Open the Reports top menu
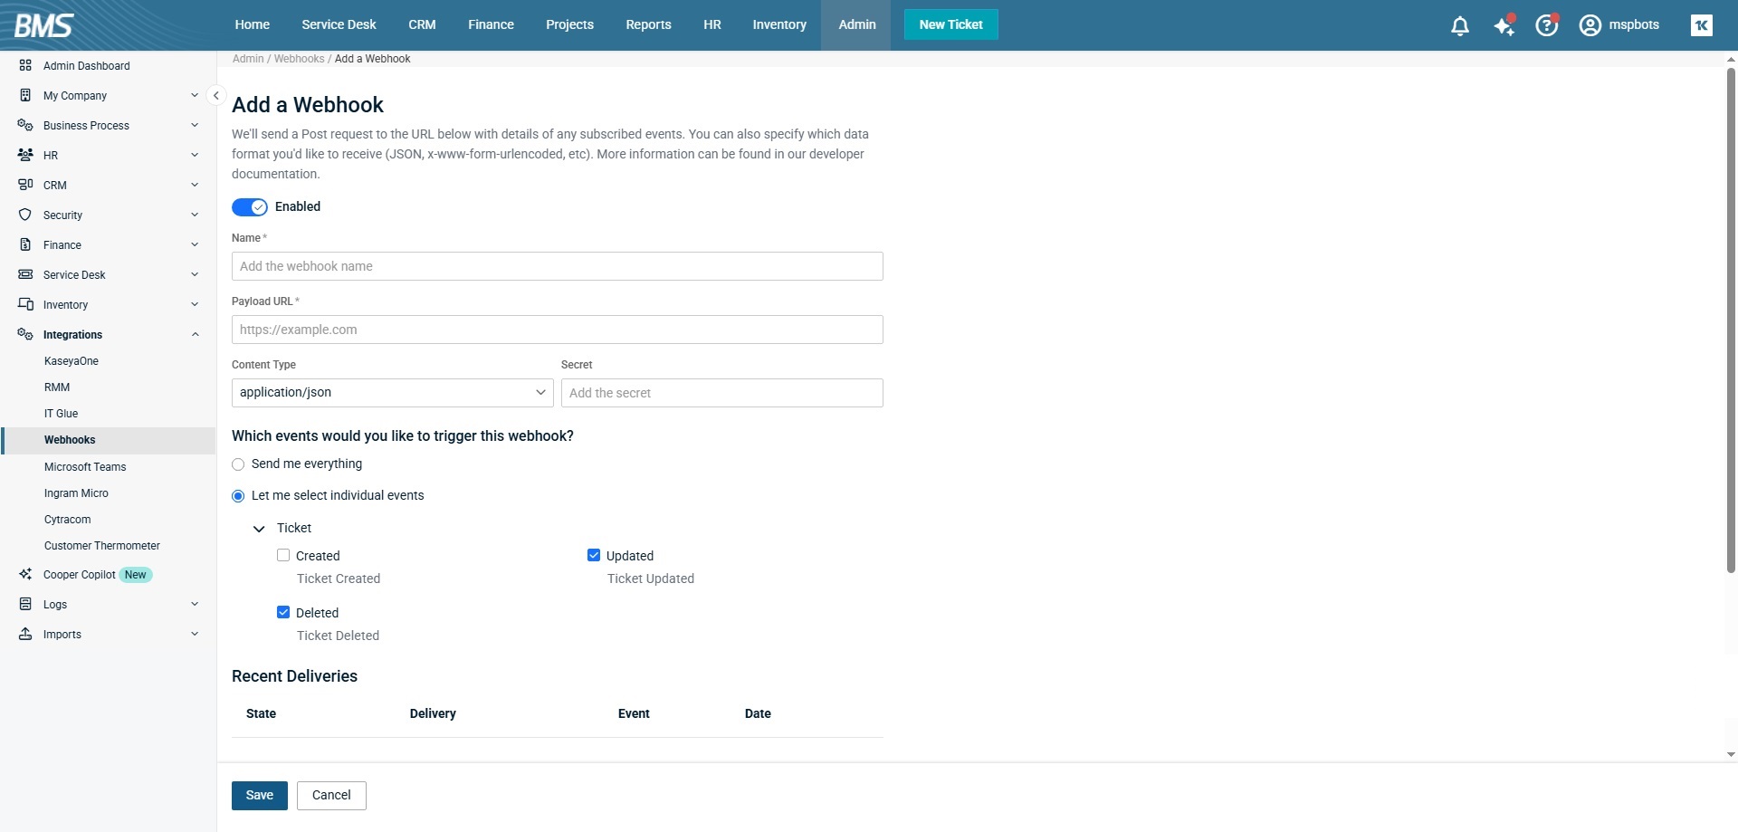Screen dimensions: 1738x832 648,24
